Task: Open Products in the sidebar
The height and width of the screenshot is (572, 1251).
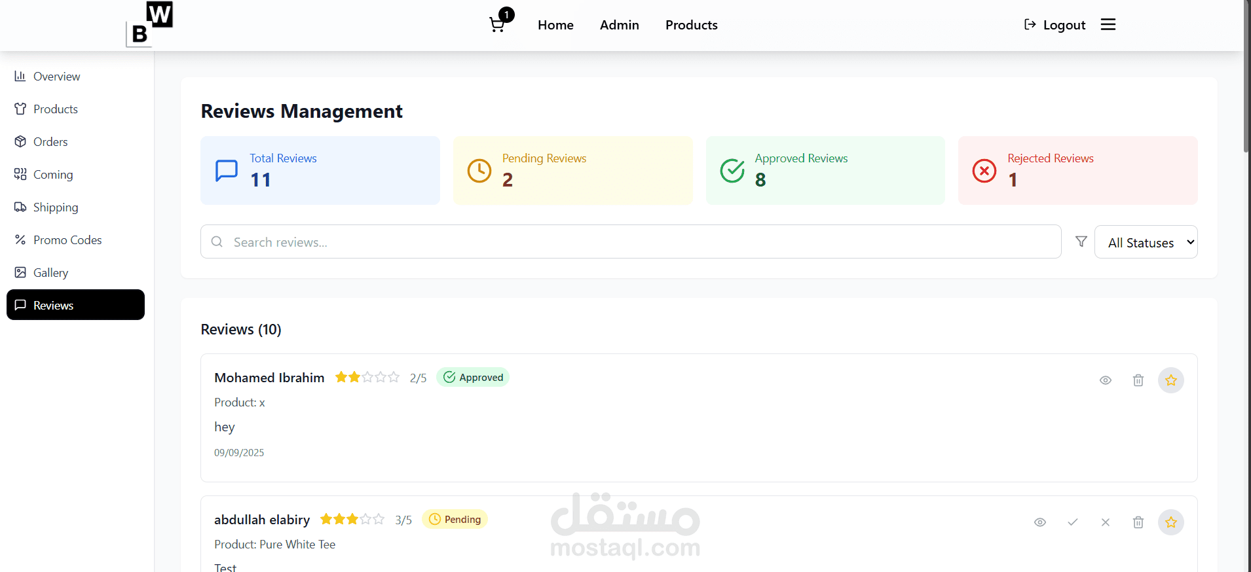Action: pyautogui.click(x=75, y=109)
